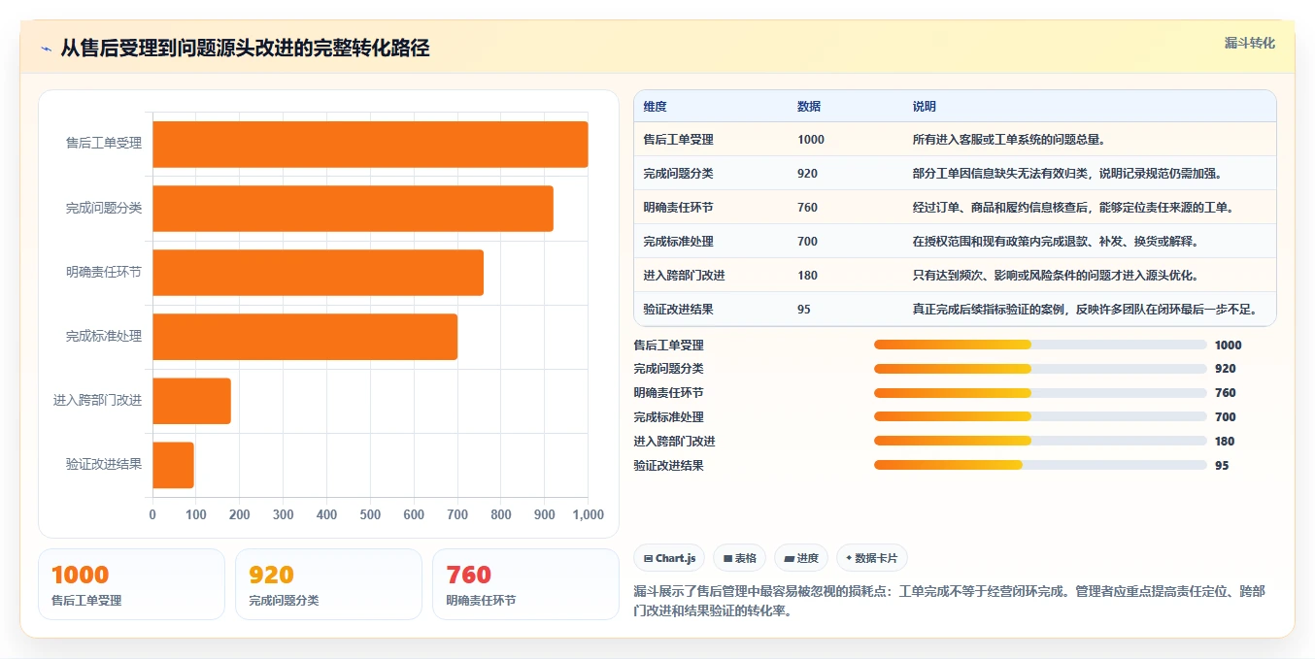Click the 1000 售后工单受理 data card
Image resolution: width=1315 pixels, height=659 pixels.
131,584
